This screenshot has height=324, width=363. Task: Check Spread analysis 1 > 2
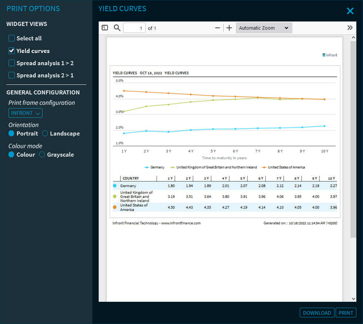click(12, 63)
